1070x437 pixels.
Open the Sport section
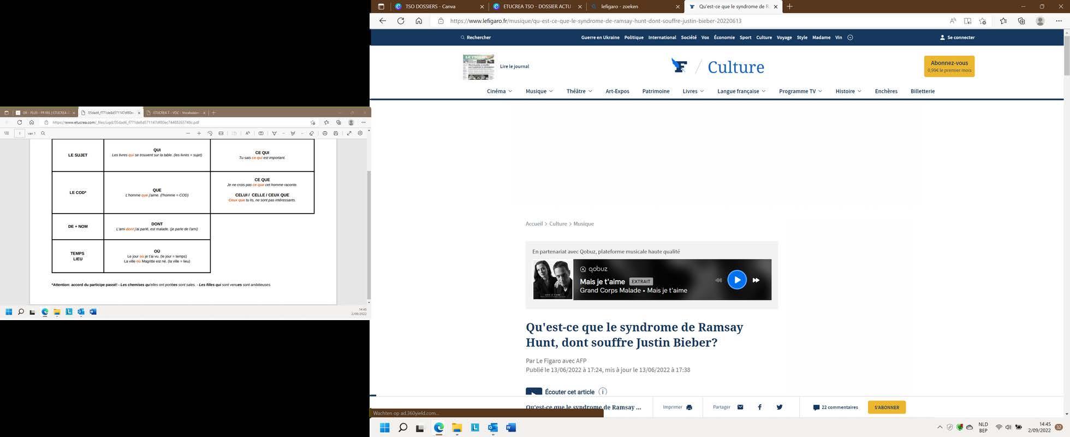(745, 37)
